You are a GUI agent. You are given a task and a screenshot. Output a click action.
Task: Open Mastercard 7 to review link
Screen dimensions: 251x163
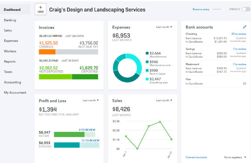pyautogui.click(x=240, y=64)
